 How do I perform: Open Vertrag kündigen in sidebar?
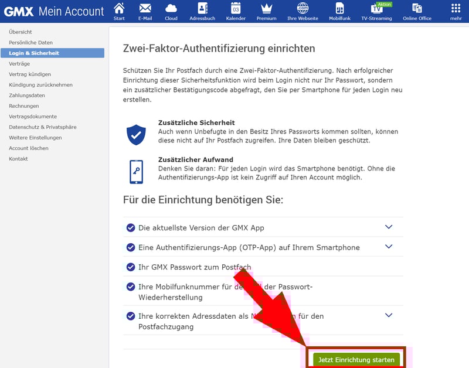tap(30, 74)
